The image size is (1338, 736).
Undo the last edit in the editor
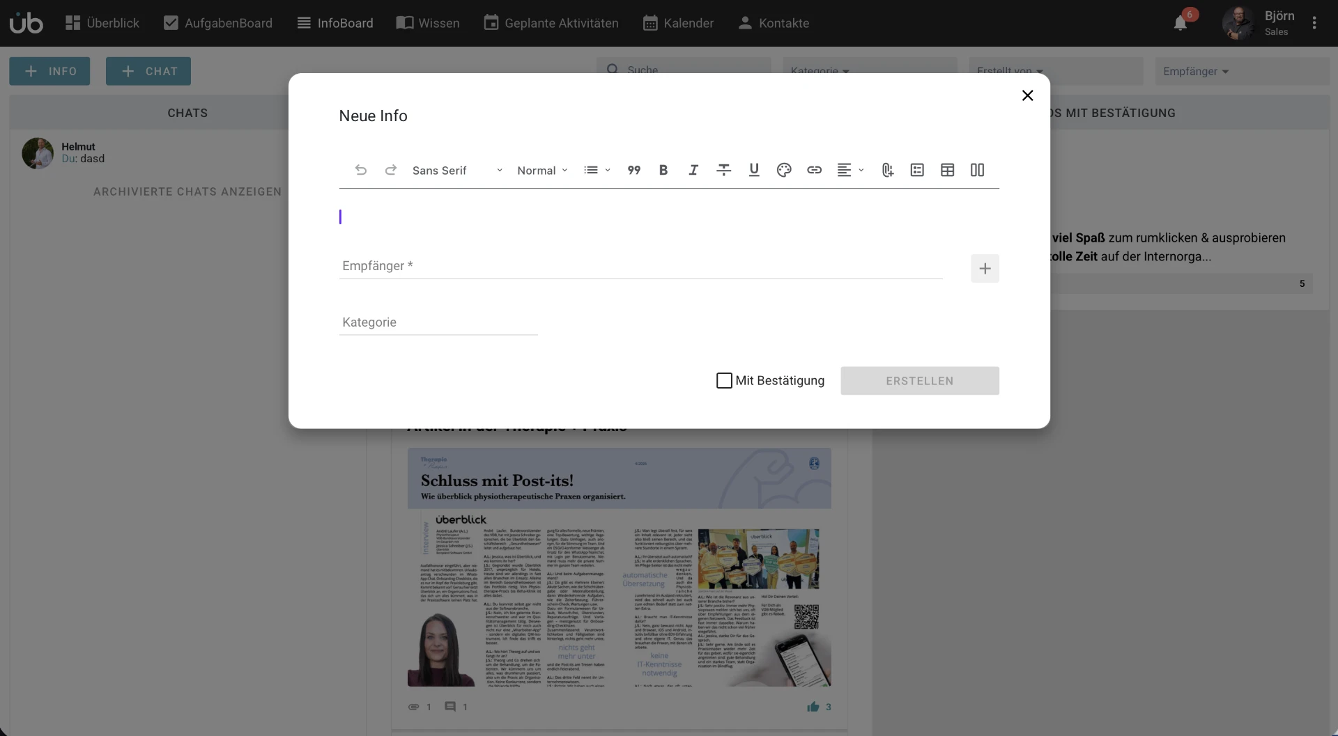tap(360, 170)
